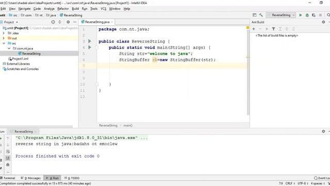The width and height of the screenshot is (330, 186).
Task: Print the Run console output
Action: [x=8, y=164]
